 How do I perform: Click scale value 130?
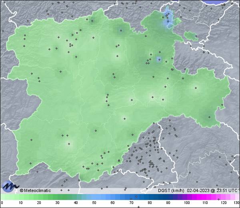[237, 203]
